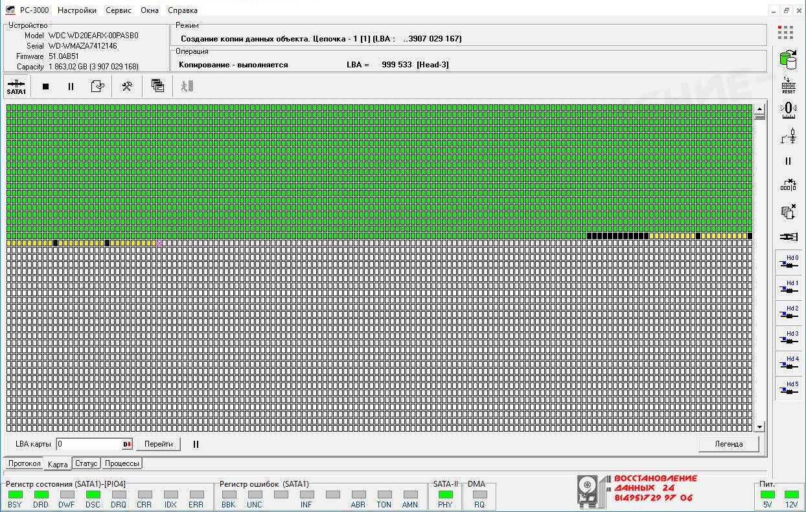Click the pink X current sector marker
The image size is (806, 512).
click(x=159, y=243)
